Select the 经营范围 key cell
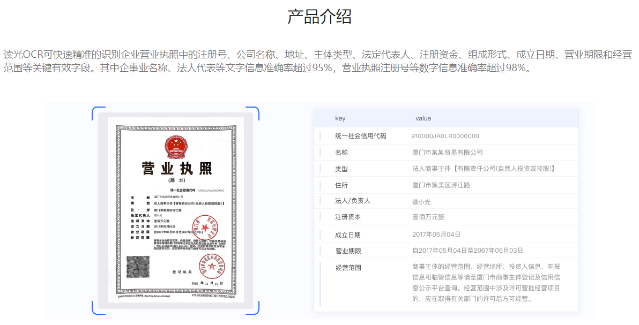This screenshot has width=639, height=325. [x=348, y=268]
